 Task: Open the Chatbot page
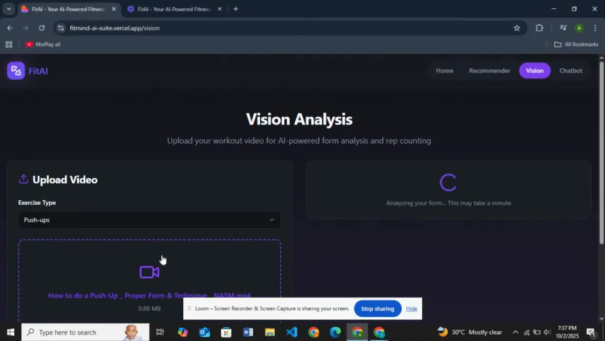click(x=571, y=71)
